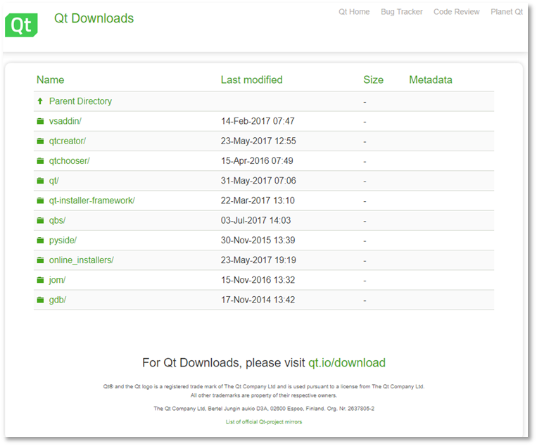Click the folder icon beside qbs/

click(x=40, y=220)
